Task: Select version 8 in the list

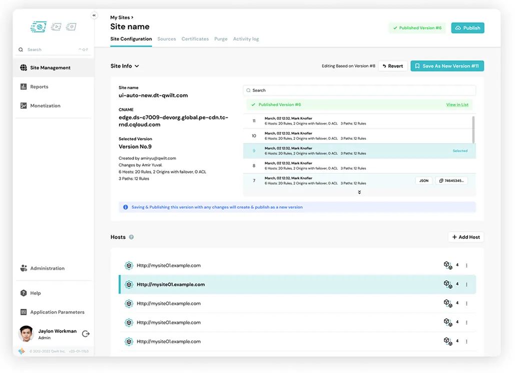Action: coord(359,166)
